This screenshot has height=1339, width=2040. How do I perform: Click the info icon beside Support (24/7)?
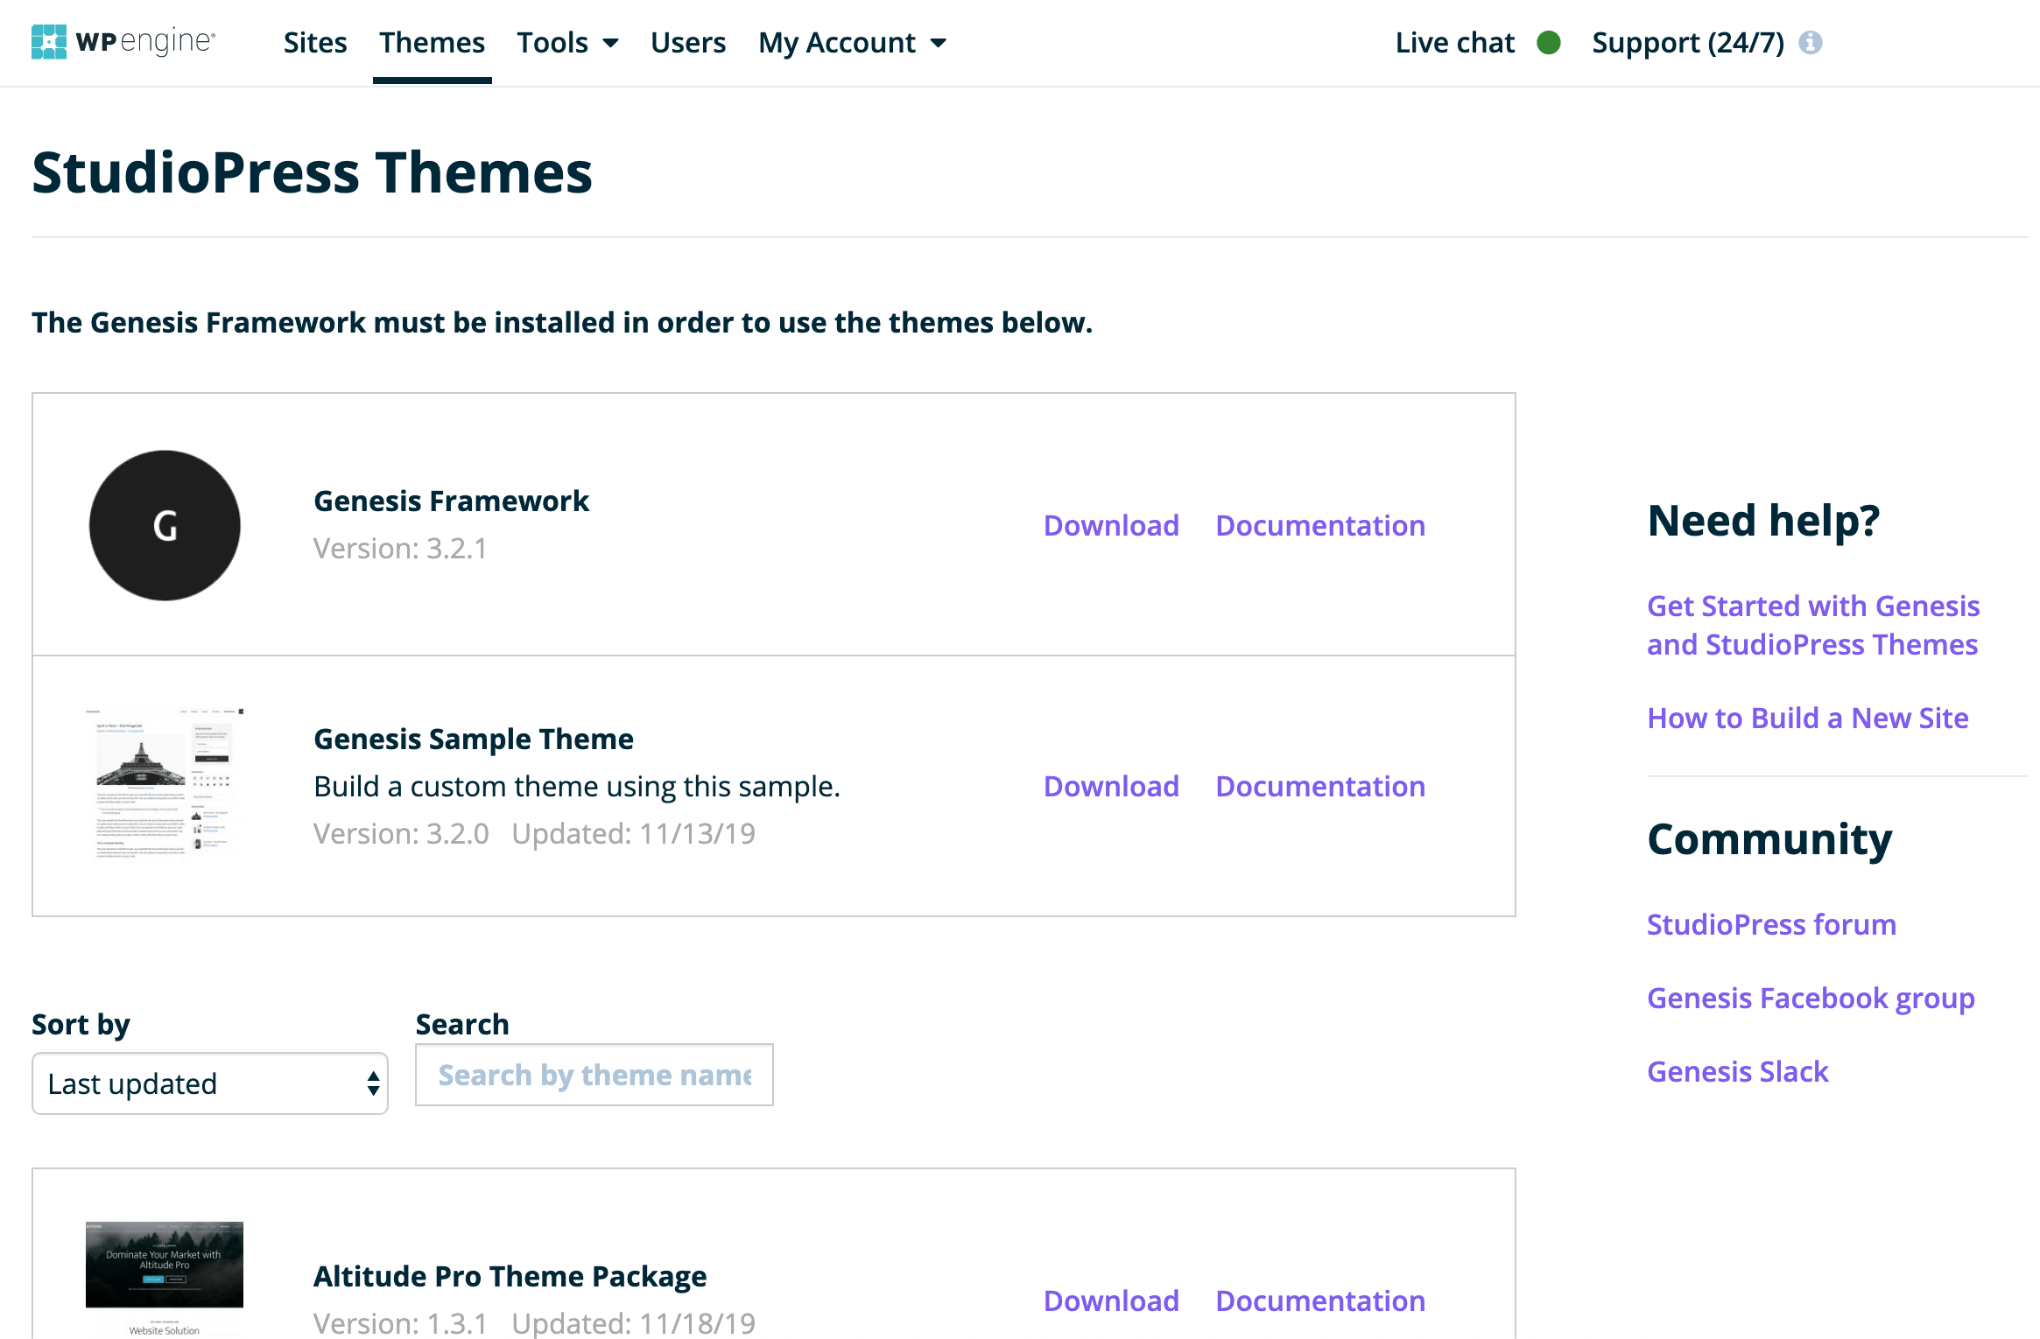(1812, 41)
